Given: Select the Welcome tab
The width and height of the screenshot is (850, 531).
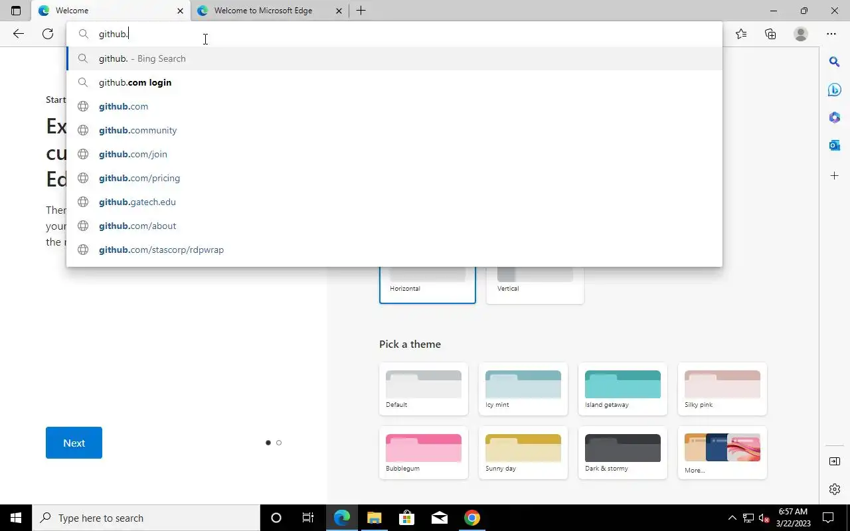Looking at the screenshot, I should [x=111, y=11].
